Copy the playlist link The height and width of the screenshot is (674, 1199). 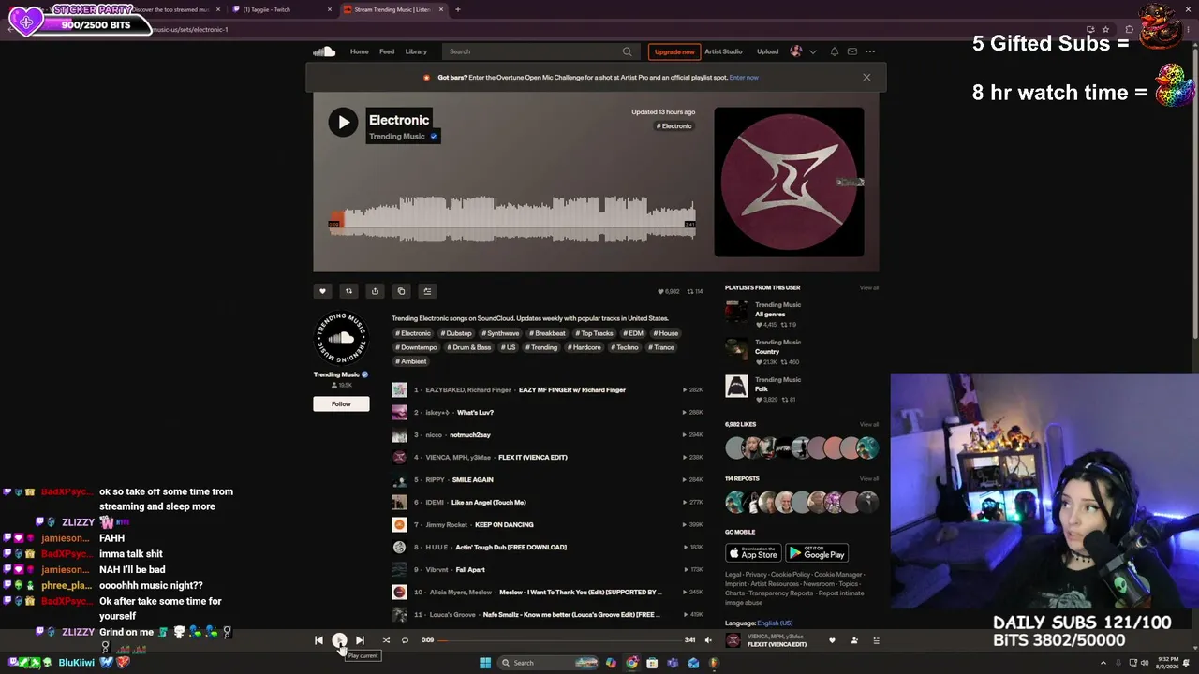(401, 291)
